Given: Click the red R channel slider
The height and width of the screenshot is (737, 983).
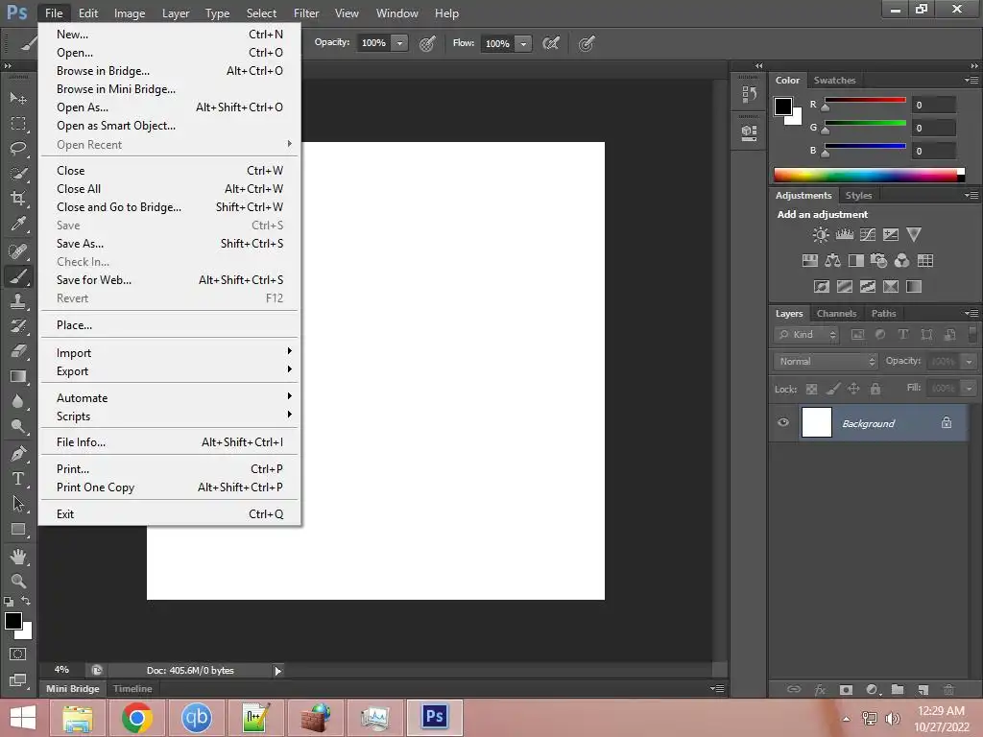Looking at the screenshot, I should (865, 102).
